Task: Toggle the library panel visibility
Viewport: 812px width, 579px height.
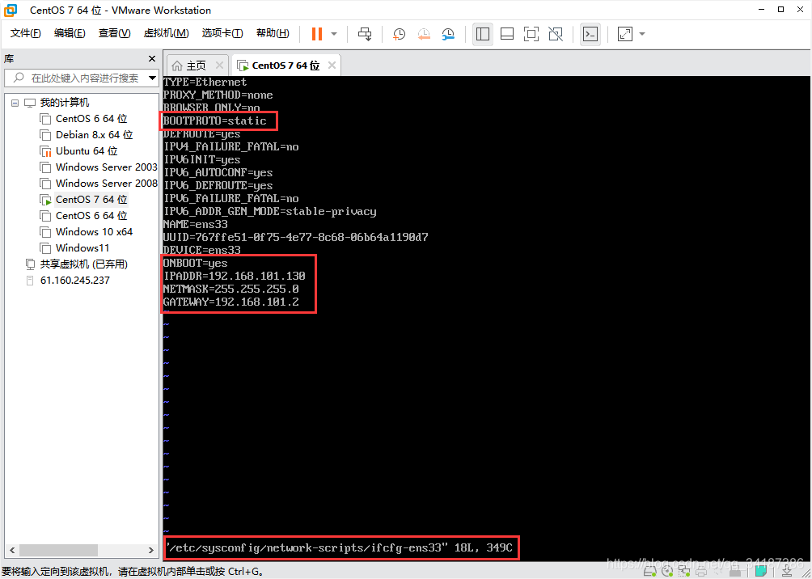Action: click(x=483, y=34)
